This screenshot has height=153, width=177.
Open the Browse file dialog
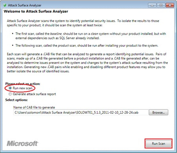click(x=159, y=112)
